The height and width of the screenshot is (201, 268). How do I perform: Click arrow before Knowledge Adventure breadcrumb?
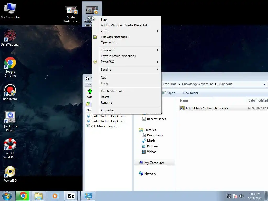[179, 84]
